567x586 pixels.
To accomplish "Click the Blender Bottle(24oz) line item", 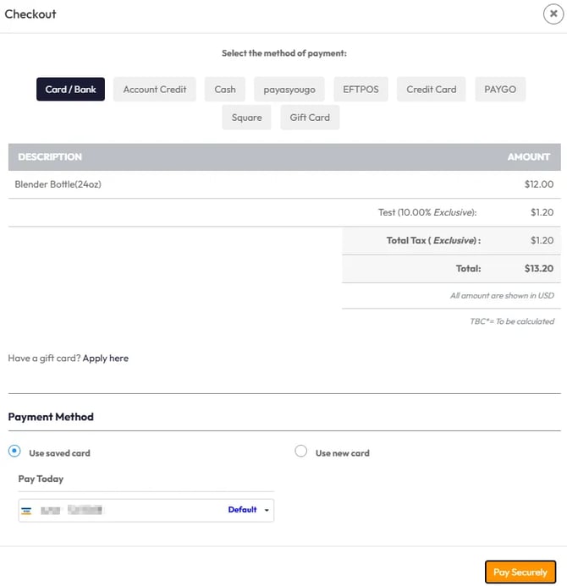I will tap(58, 183).
